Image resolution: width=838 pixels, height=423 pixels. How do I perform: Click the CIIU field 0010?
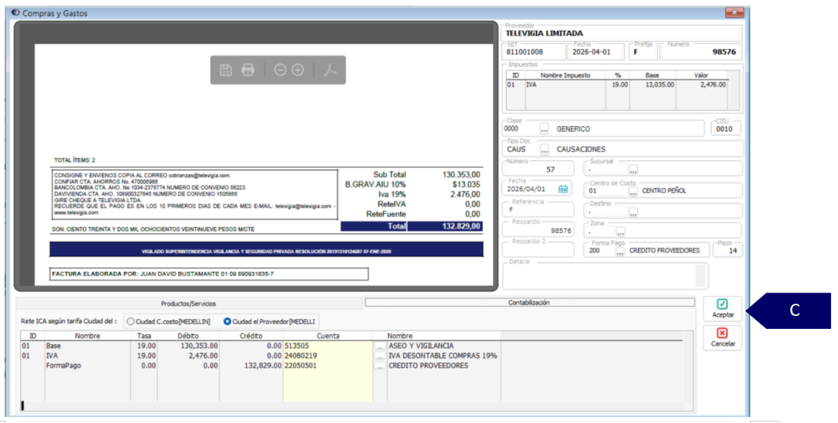[726, 128]
